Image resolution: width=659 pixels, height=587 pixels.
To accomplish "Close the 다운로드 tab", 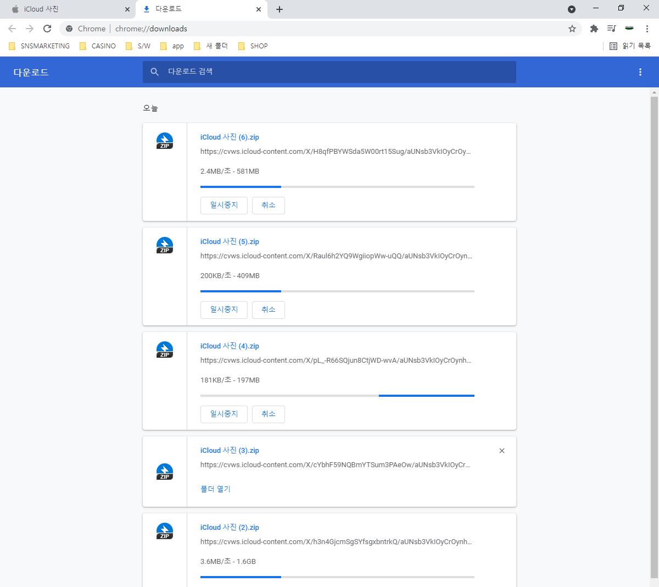I will (259, 9).
